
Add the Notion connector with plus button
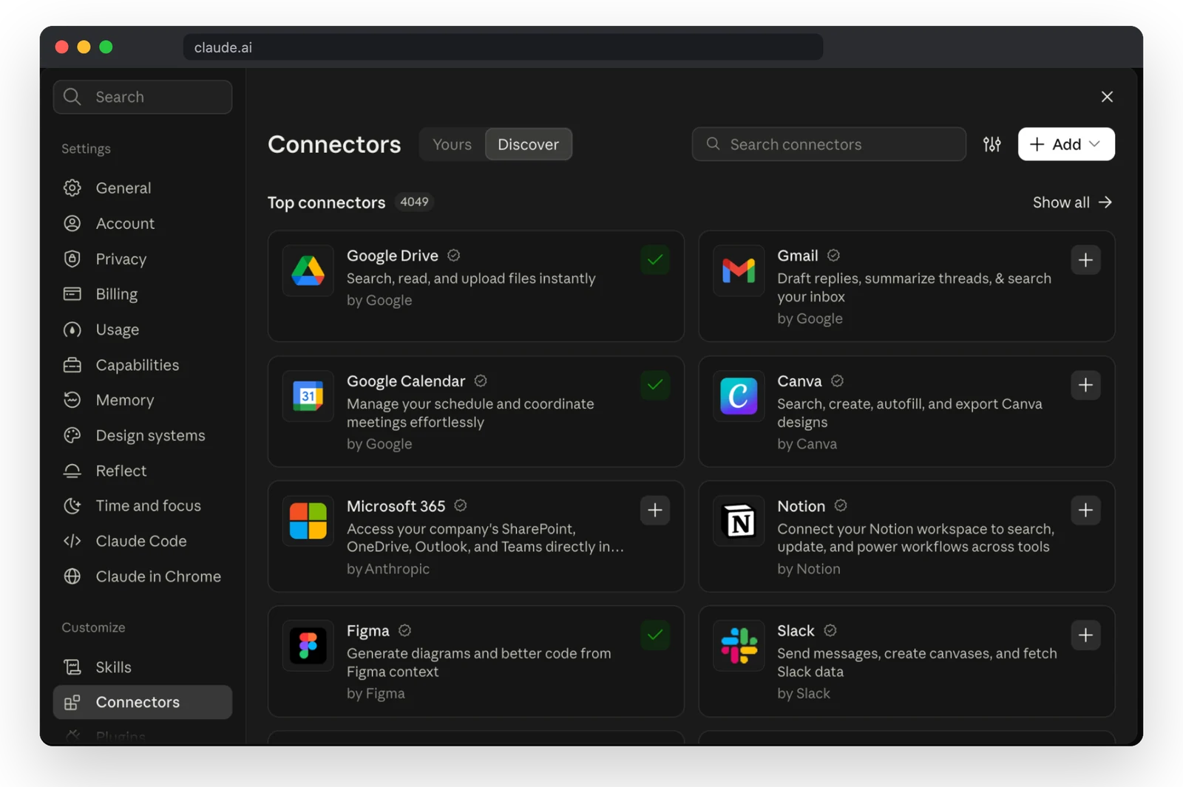[1085, 510]
